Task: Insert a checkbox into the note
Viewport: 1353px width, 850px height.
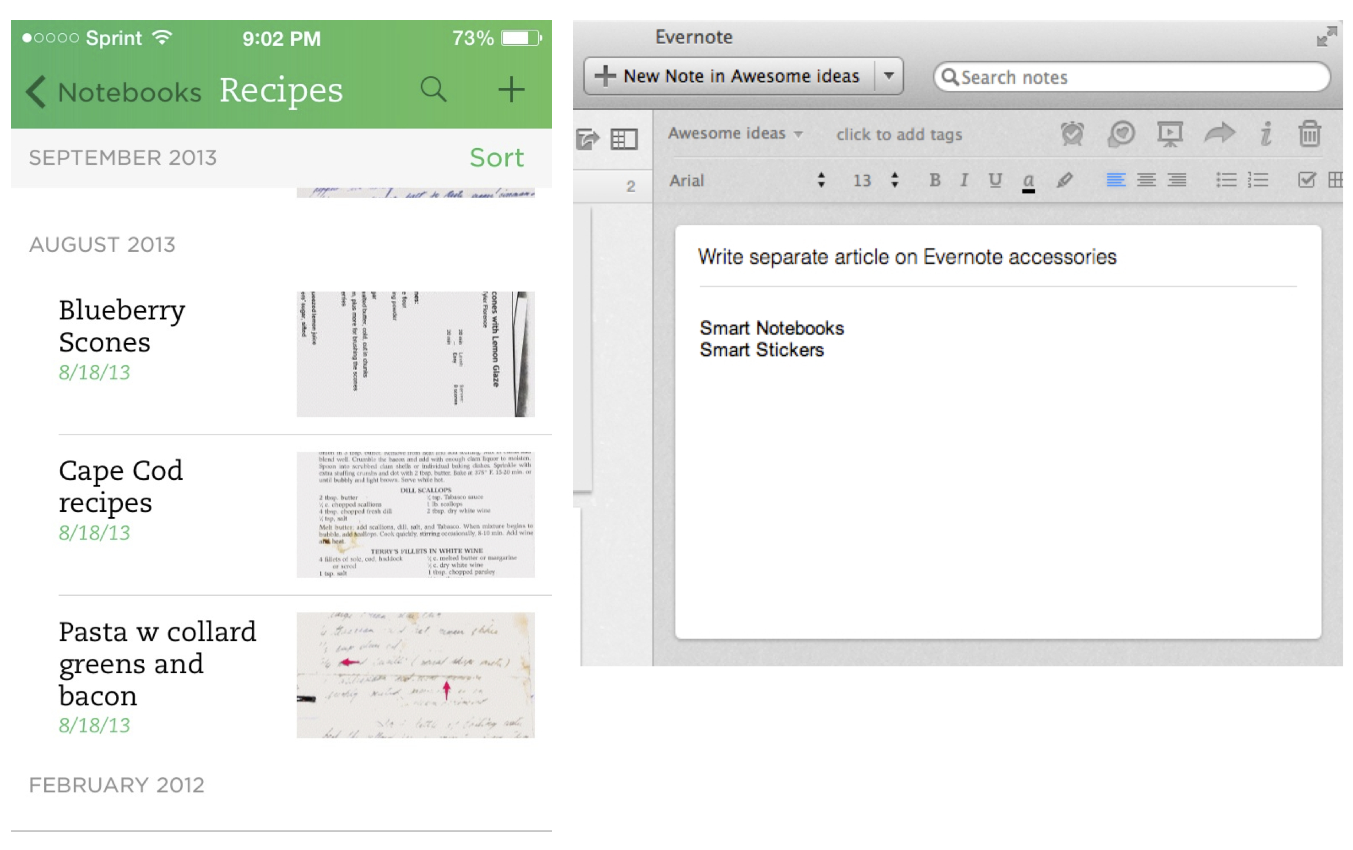Action: point(1307,180)
